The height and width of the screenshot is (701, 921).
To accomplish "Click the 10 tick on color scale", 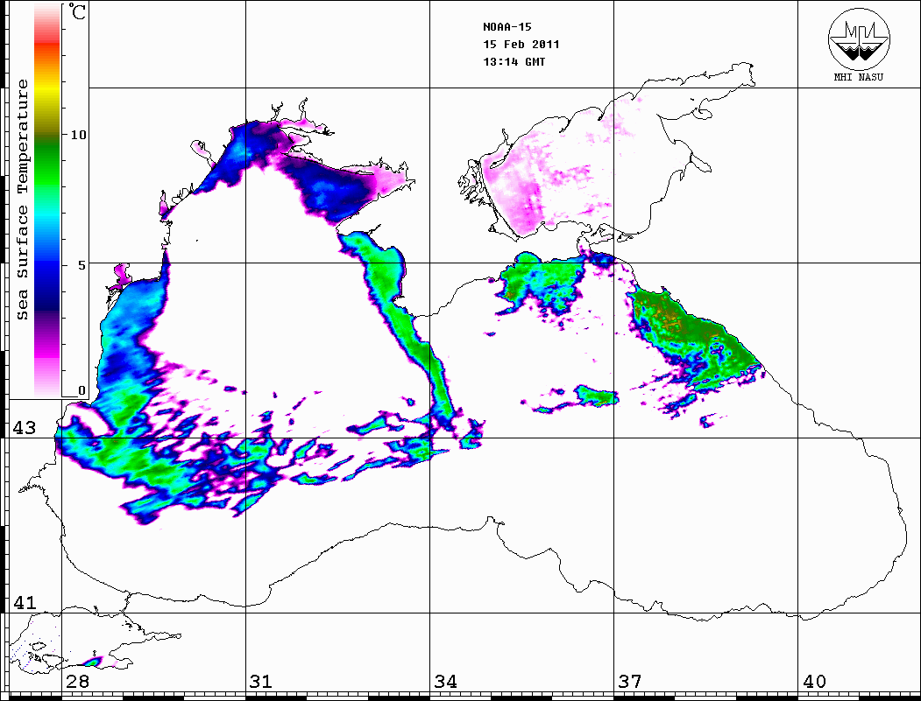I will pyautogui.click(x=78, y=135).
